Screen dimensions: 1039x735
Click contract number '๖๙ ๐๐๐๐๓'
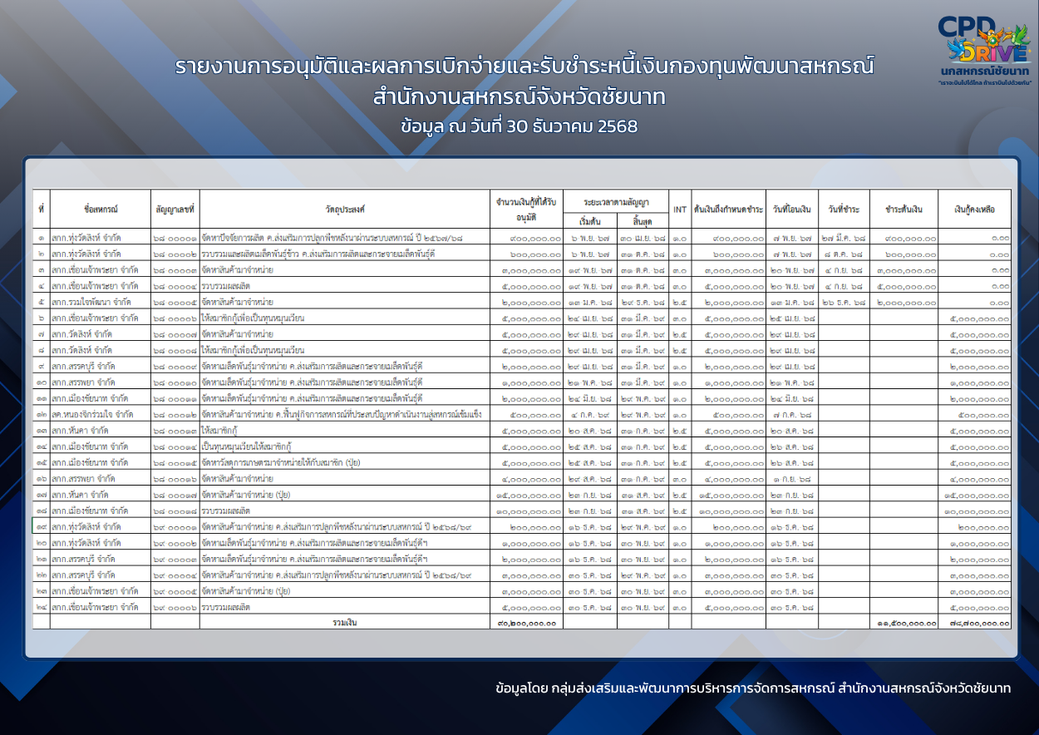click(x=175, y=559)
